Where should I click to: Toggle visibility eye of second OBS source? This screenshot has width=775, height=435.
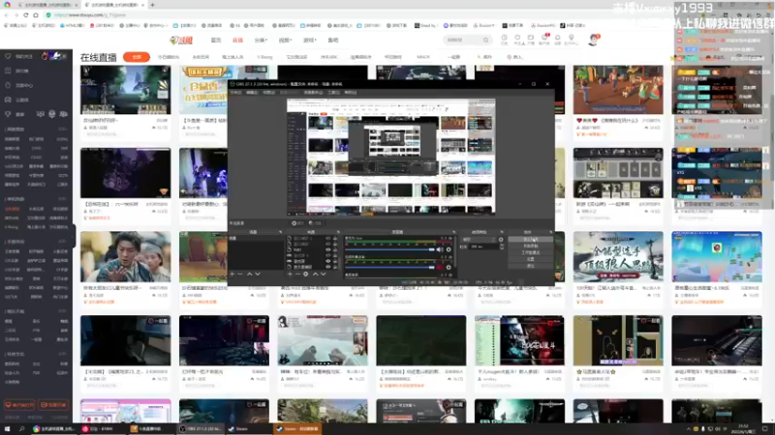pos(327,245)
